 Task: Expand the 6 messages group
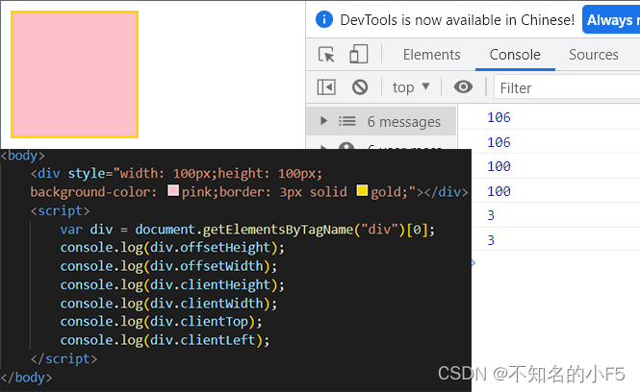pos(323,121)
